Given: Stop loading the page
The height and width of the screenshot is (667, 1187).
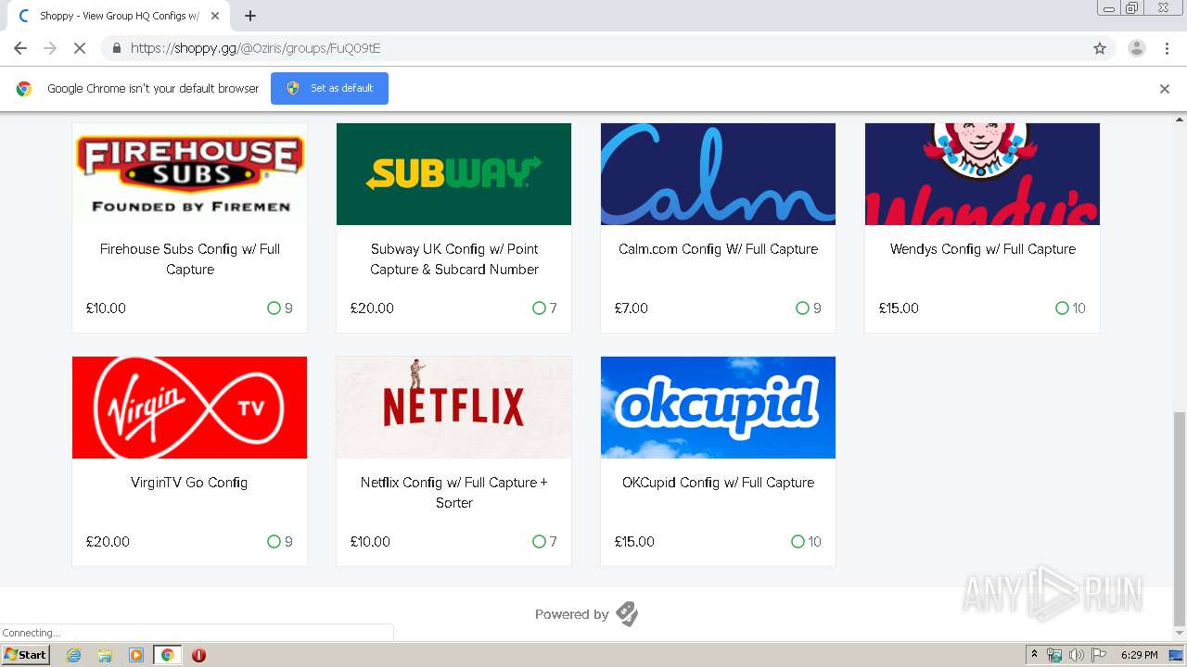Looking at the screenshot, I should pyautogui.click(x=80, y=48).
